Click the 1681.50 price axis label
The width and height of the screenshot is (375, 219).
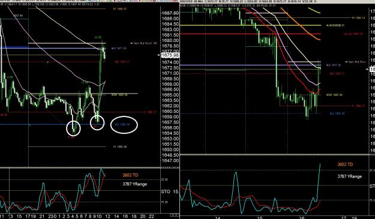click(170, 35)
